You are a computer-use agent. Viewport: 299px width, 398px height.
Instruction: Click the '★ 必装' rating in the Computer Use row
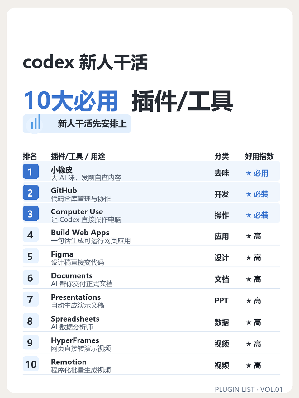[257, 215]
